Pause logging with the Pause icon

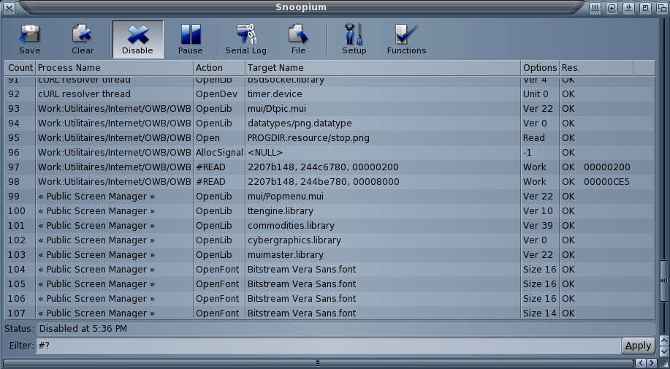pyautogui.click(x=190, y=39)
